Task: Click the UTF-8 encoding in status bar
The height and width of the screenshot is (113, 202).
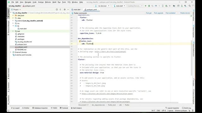Action: coord(164,110)
